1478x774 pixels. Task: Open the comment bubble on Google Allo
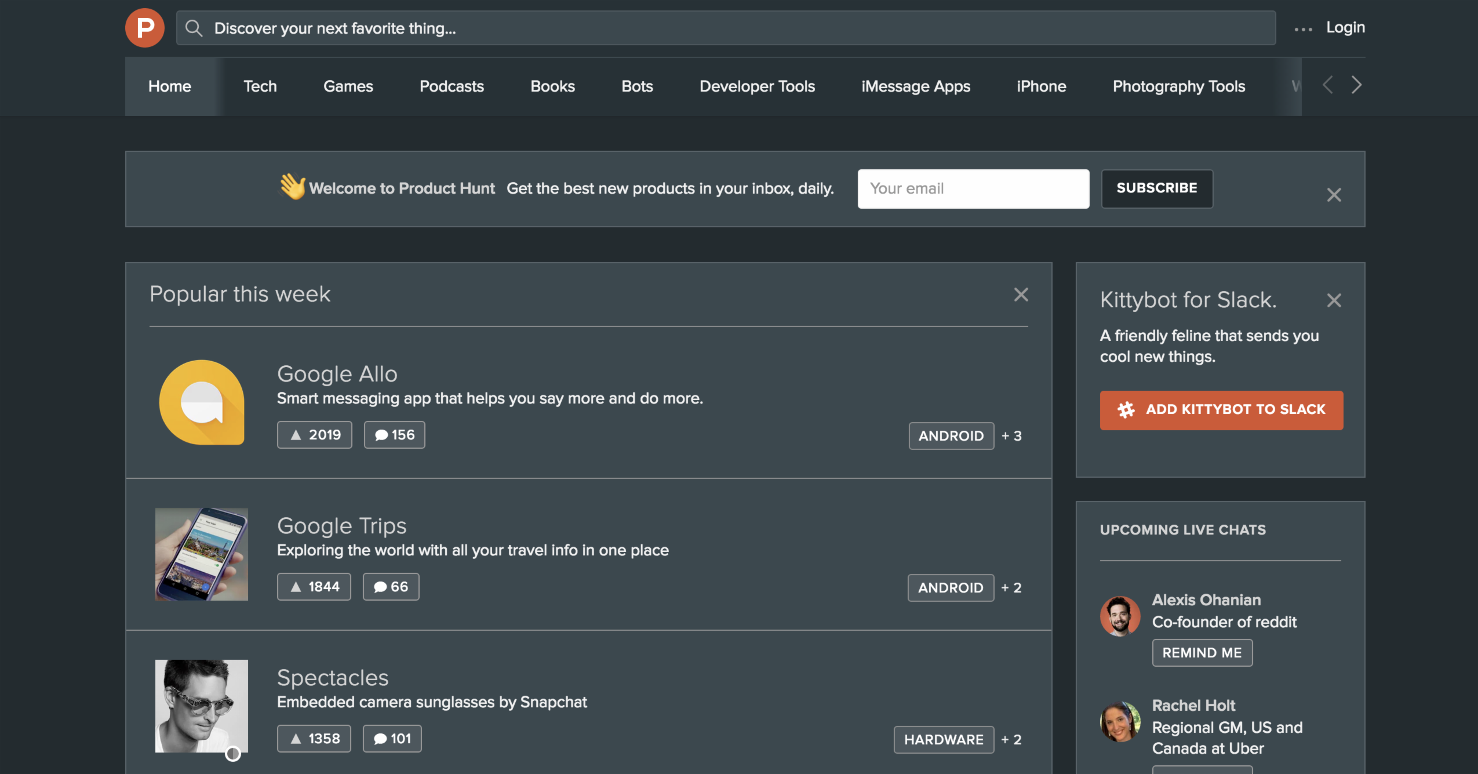(394, 434)
